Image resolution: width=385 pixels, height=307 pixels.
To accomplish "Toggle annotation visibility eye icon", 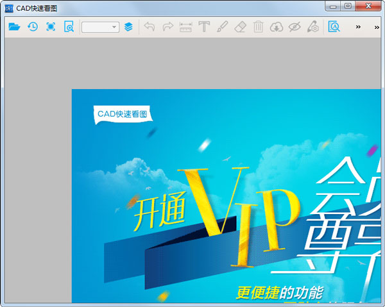I will click(295, 27).
